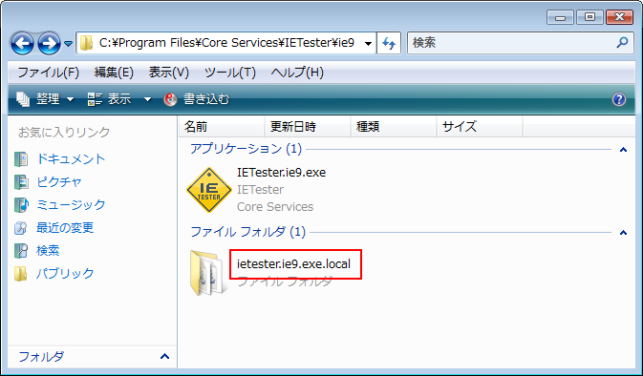Collapse the アプリケーション group chevron
This screenshot has height=376, width=643.
point(623,150)
